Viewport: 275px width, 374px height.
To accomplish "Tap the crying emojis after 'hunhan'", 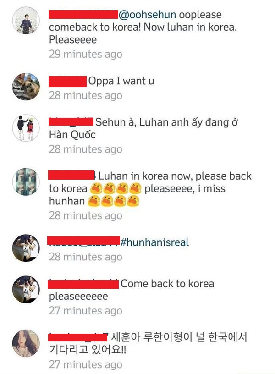I will click(x=113, y=201).
